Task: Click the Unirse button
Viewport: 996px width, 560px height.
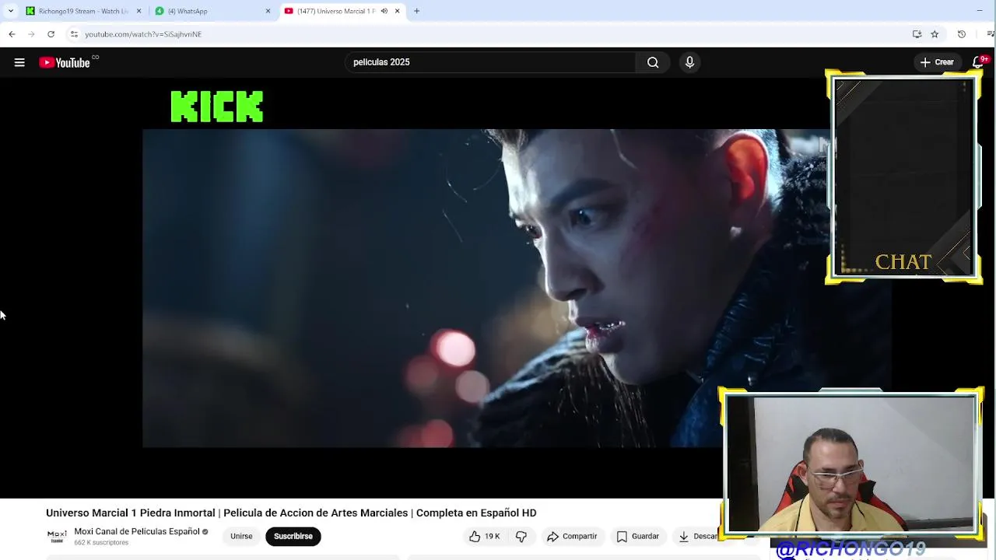Action: [x=241, y=536]
